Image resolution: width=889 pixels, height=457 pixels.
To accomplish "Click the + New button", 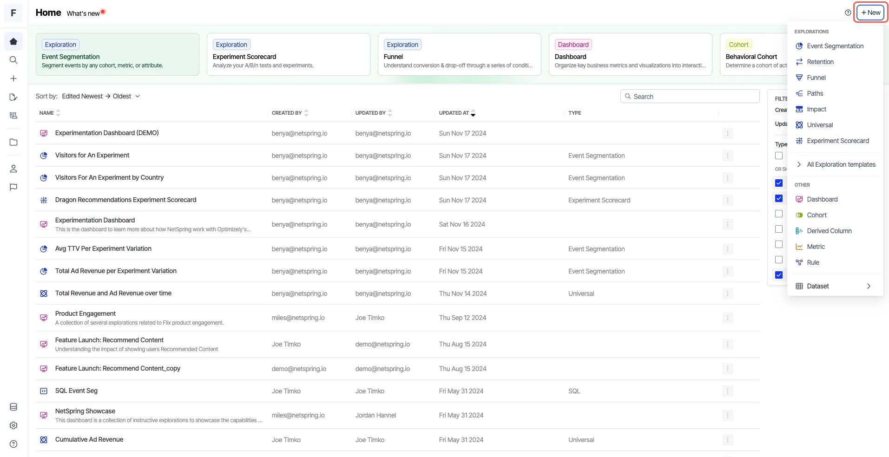I will point(870,13).
